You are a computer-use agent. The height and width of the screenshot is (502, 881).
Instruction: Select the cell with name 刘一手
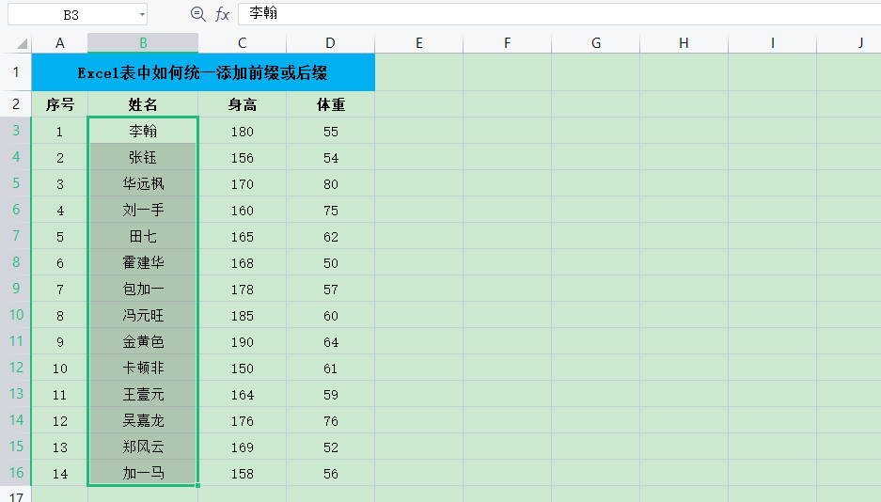[x=143, y=210]
